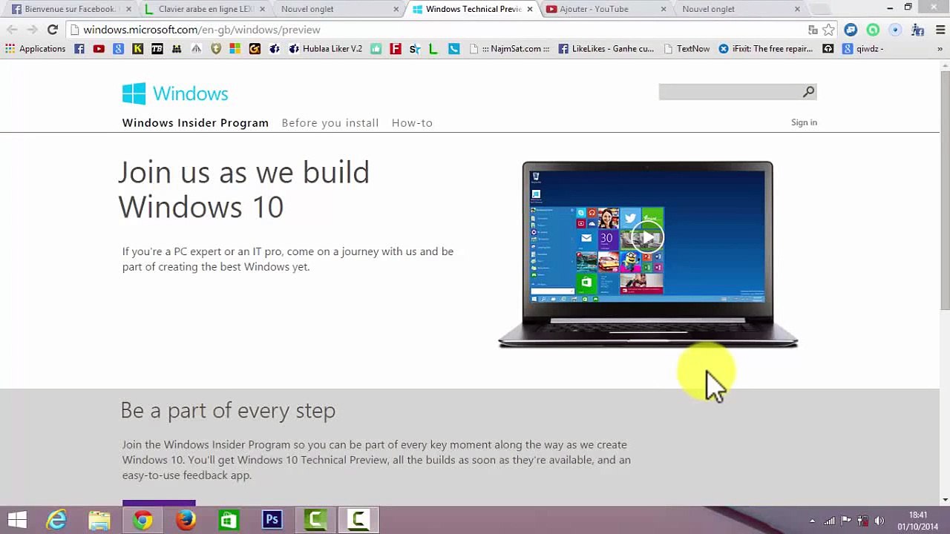This screenshot has width=950, height=534.
Task: Launch Firefox from the taskbar
Action: pyautogui.click(x=186, y=520)
